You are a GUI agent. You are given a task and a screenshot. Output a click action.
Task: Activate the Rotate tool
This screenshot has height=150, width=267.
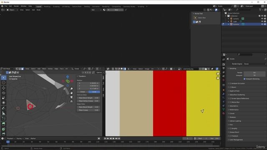pos(4,93)
